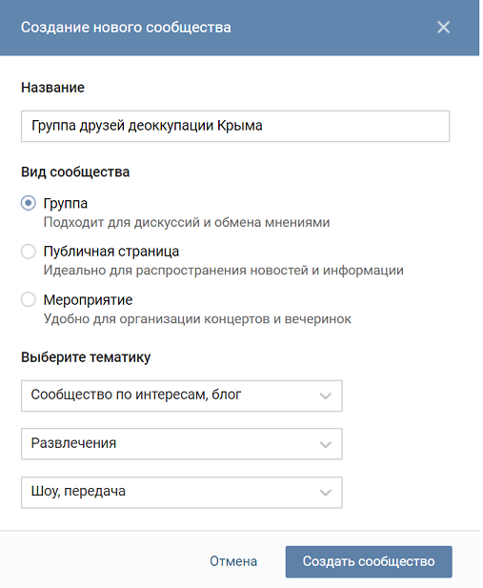Click the Мероприятие option label
Viewport: 483px width, 588px height.
click(88, 300)
